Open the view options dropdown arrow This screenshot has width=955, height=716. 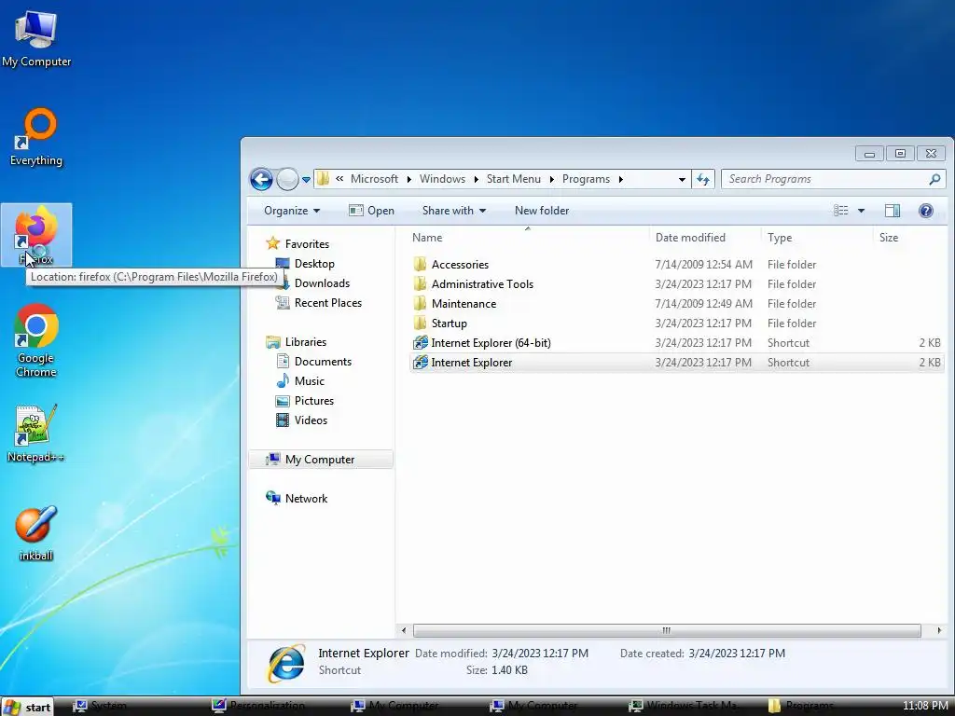pyautogui.click(x=861, y=211)
